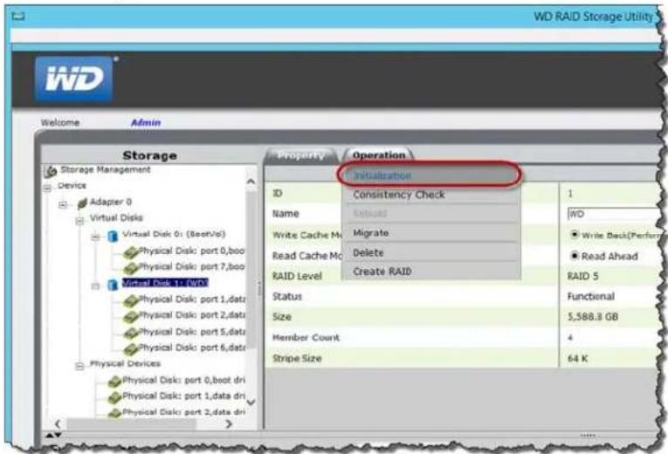The height and width of the screenshot is (454, 668).
Task: Click the up-down collapse arrows below tree
Action: [53, 436]
